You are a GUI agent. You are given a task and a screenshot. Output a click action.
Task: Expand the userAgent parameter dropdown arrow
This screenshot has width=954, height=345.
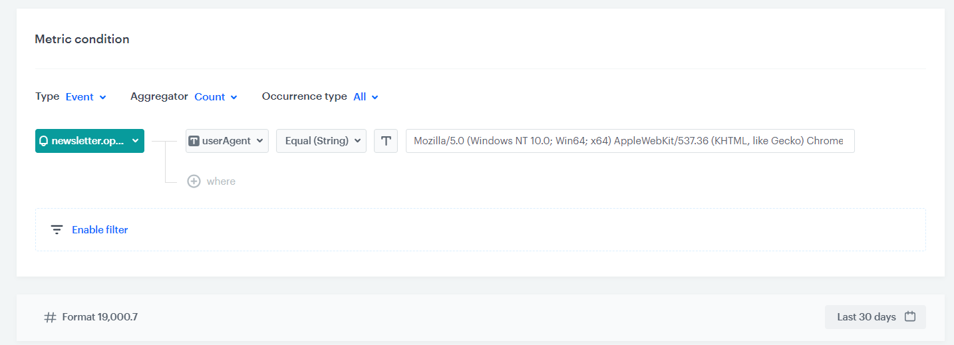(x=259, y=141)
